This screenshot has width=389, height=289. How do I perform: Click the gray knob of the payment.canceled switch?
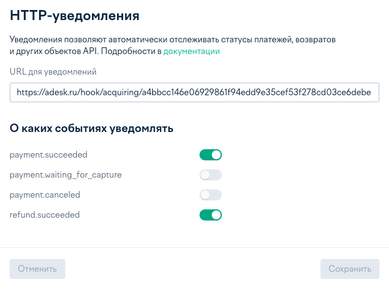[x=205, y=195]
